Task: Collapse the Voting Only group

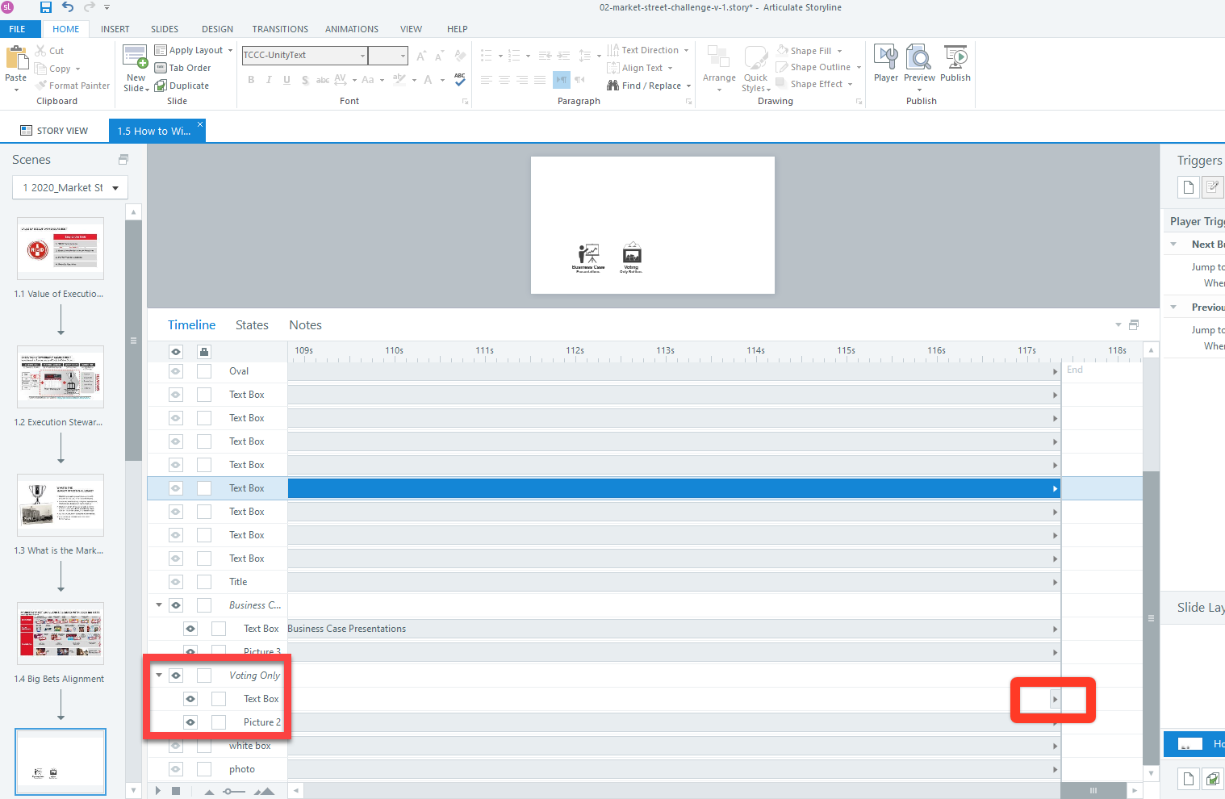Action: pos(159,675)
